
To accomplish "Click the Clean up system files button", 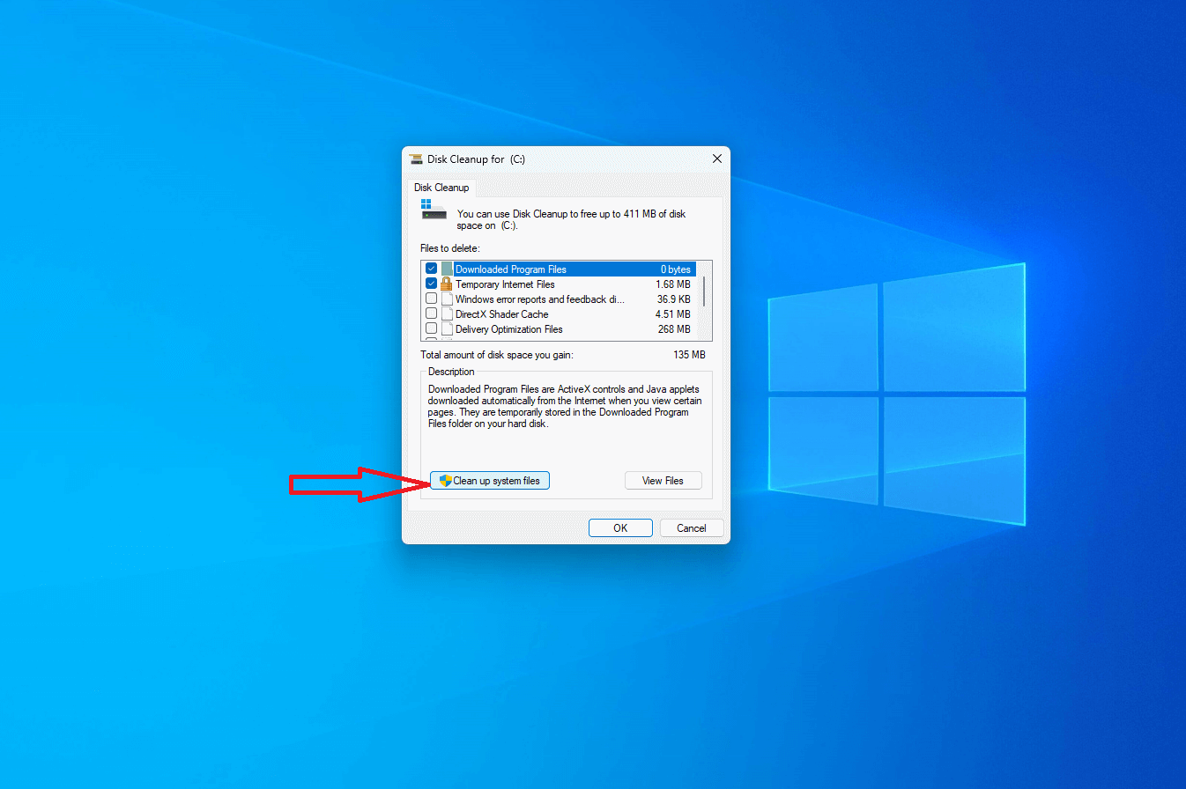I will point(490,481).
